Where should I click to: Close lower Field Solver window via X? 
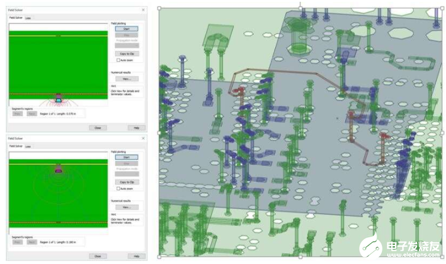click(143, 138)
